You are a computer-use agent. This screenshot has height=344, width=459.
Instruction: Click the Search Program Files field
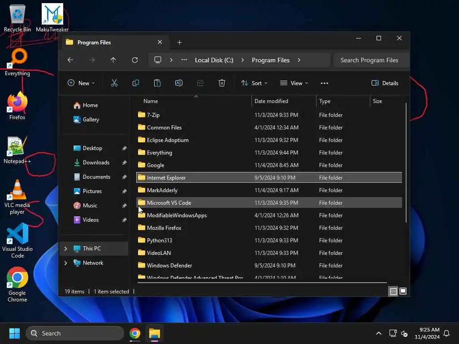point(372,60)
